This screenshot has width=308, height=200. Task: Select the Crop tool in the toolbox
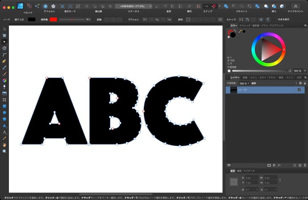[4, 100]
